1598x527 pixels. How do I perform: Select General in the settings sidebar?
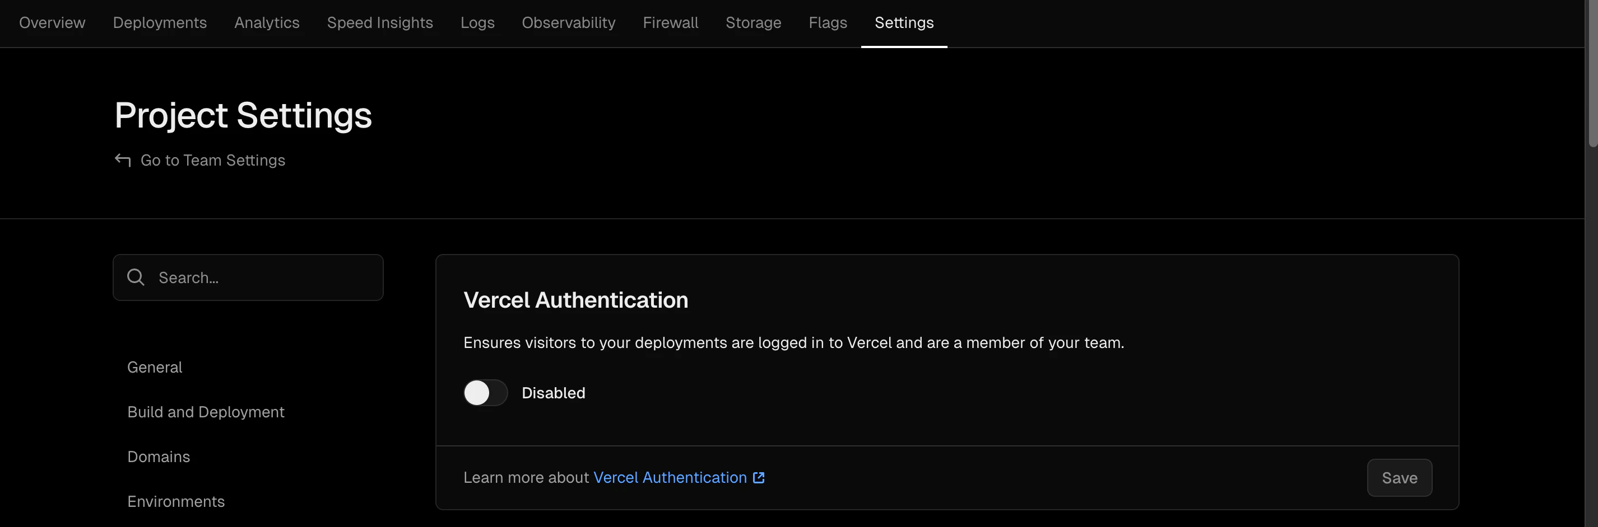click(x=155, y=367)
